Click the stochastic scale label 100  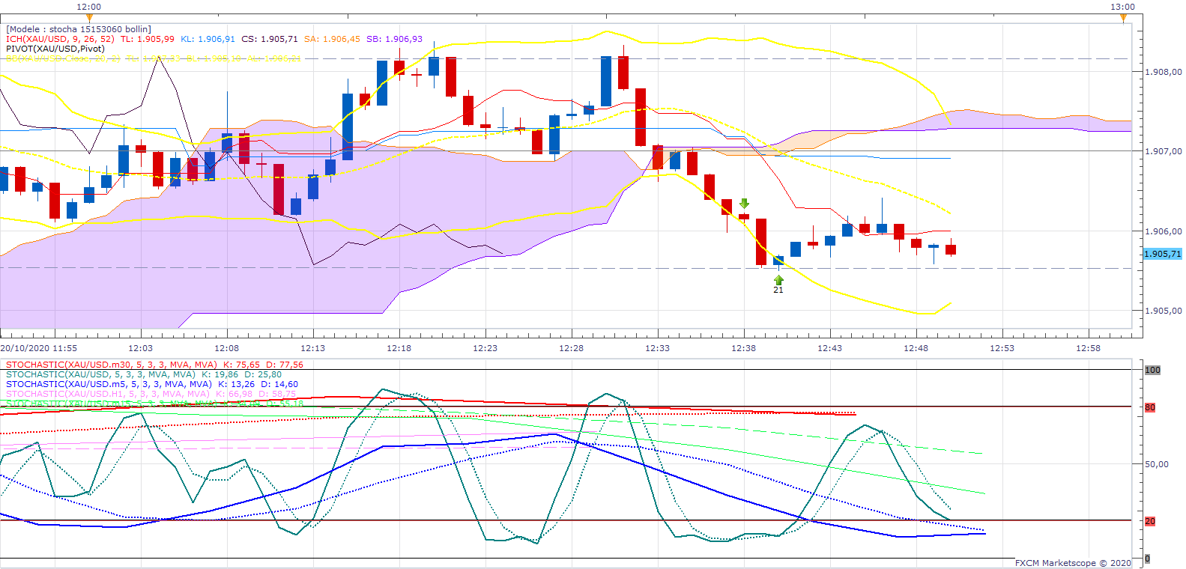pyautogui.click(x=1152, y=370)
